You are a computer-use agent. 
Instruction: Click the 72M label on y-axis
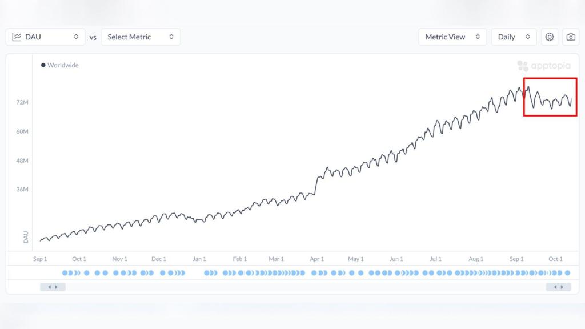pos(22,102)
